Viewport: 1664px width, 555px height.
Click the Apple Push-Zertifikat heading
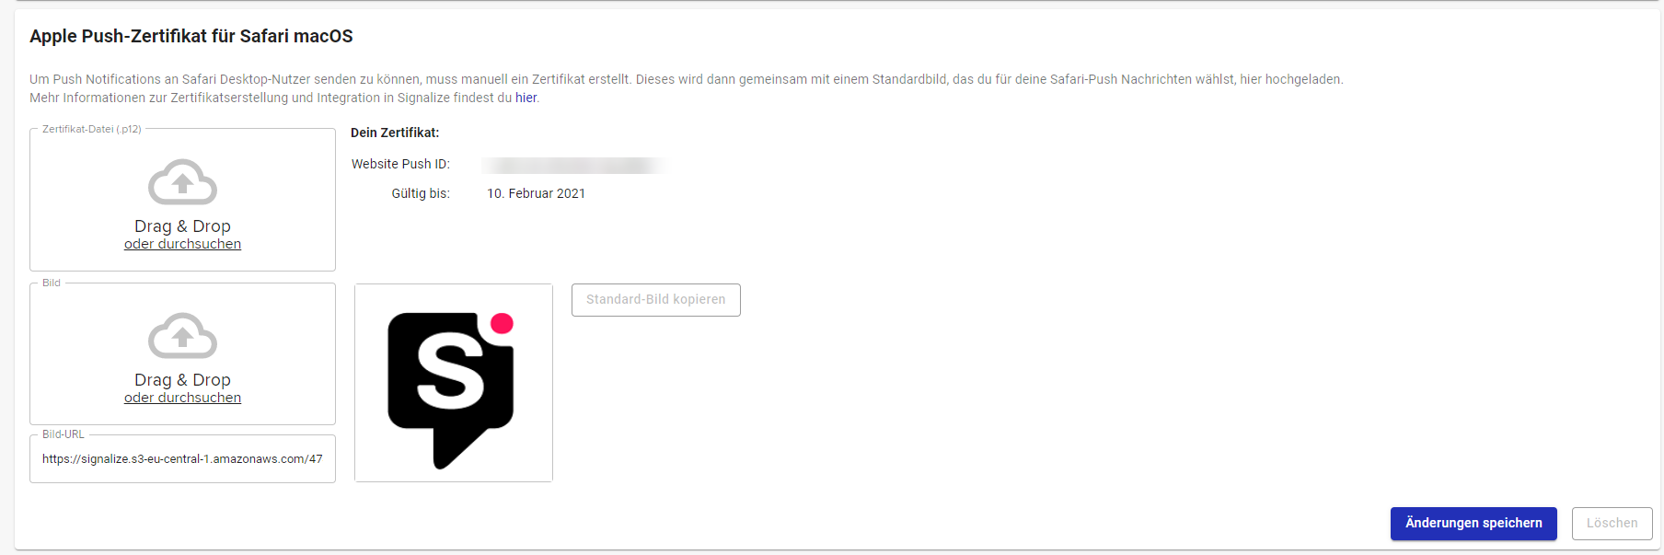191,36
